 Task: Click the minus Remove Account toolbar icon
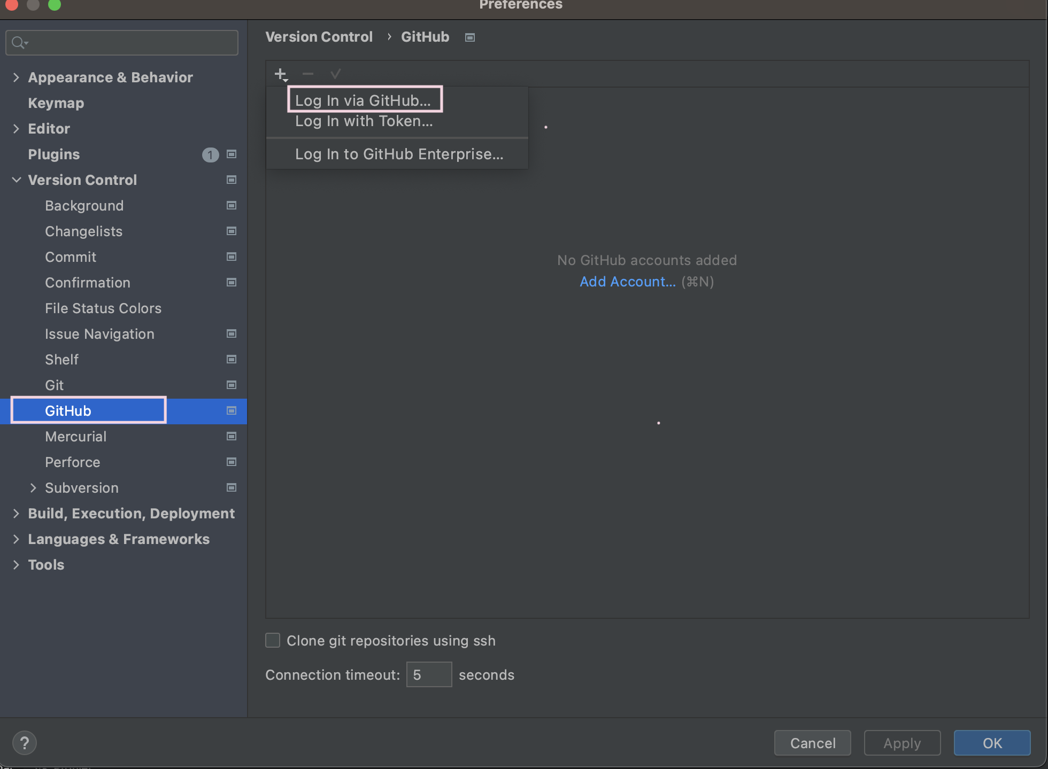[x=308, y=74]
